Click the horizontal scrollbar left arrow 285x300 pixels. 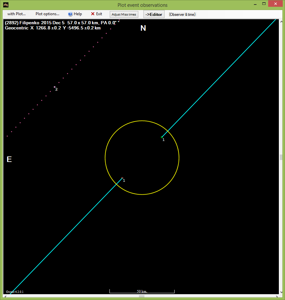click(6, 296)
